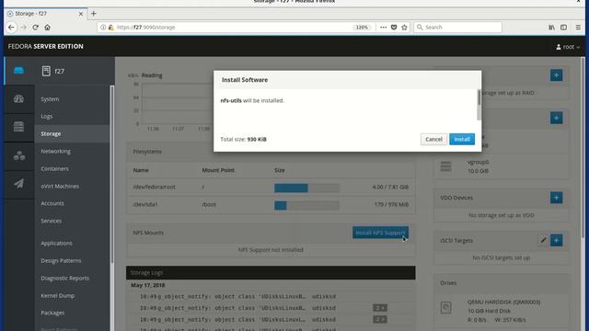This screenshot has width=589, height=331.
Task: Add a VDO device with plus button
Action: 556,198
